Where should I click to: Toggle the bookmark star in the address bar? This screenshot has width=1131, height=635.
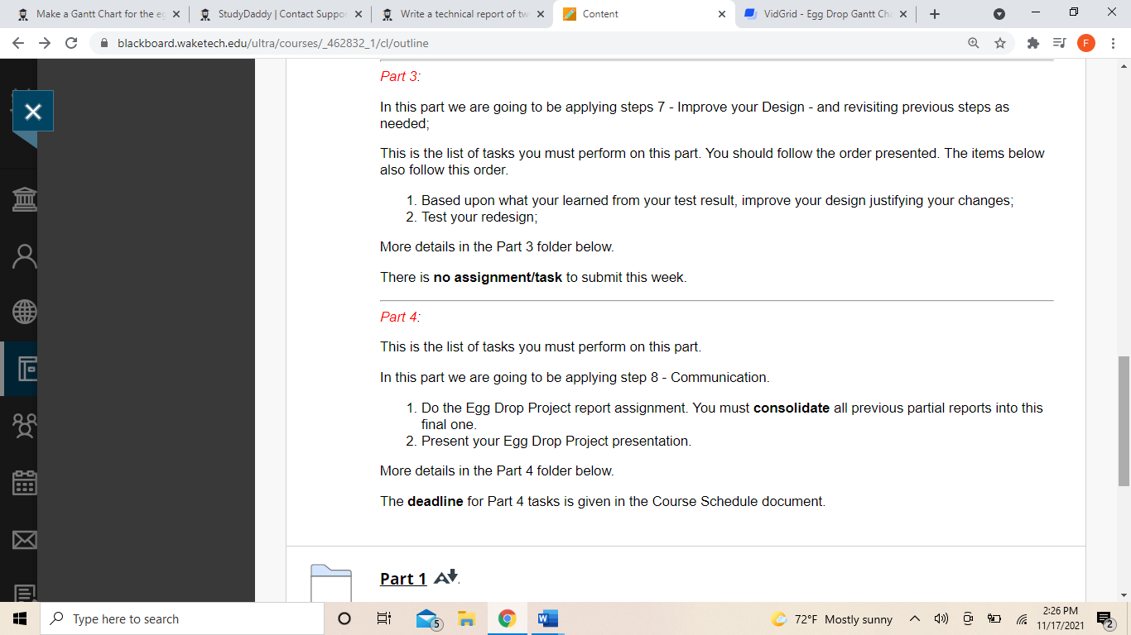[1001, 42]
